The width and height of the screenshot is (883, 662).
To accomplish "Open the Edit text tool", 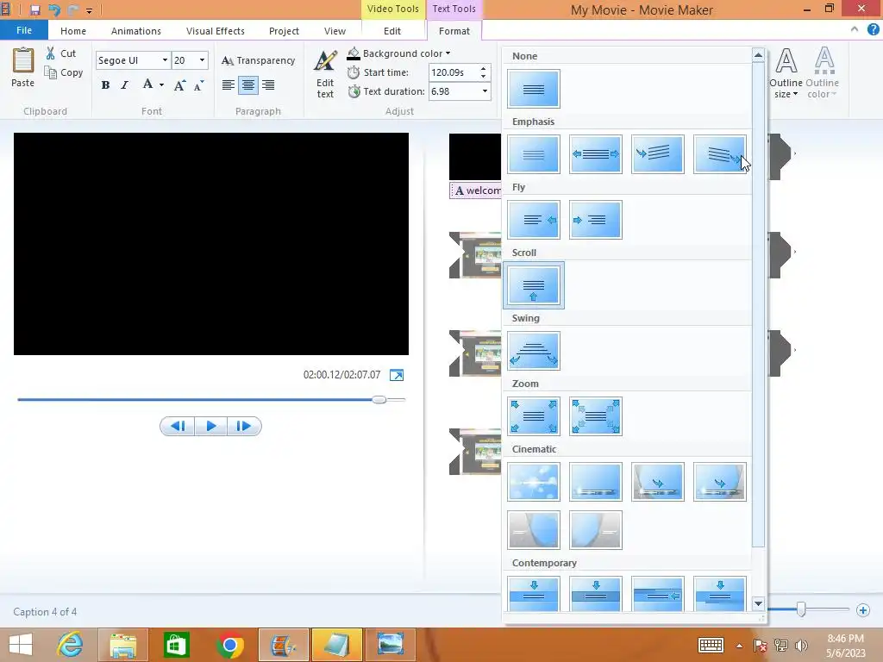I will point(325,74).
